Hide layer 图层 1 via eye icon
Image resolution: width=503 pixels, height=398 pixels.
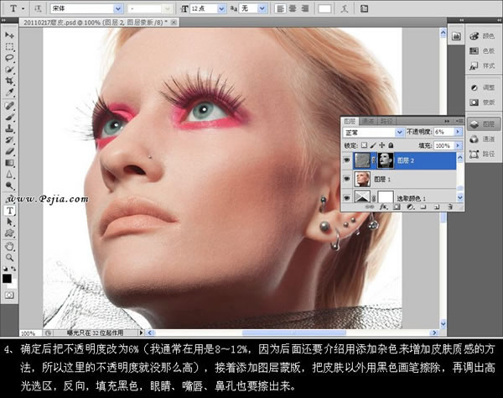[346, 179]
